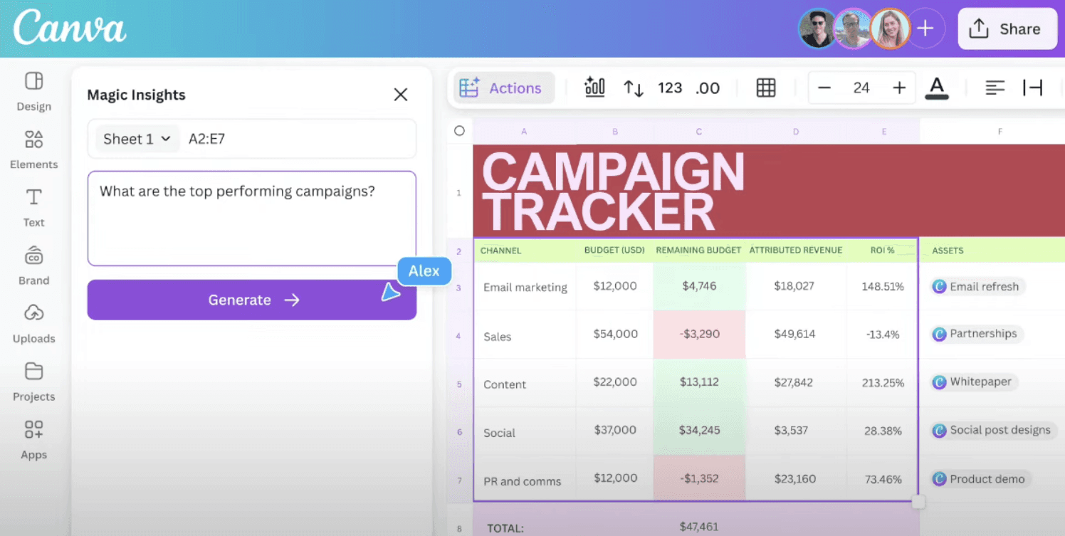Viewport: 1065px width, 536px height.
Task: Open the Actions menu
Action: (504, 88)
